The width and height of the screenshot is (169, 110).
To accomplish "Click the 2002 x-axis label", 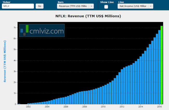I will [x=28, y=107].
